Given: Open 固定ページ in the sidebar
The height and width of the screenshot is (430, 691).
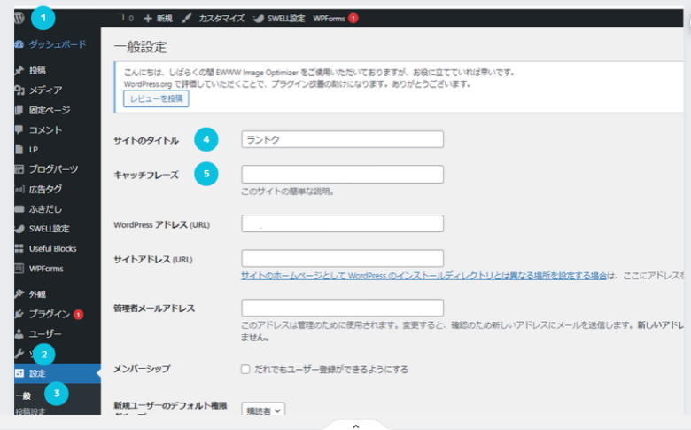Looking at the screenshot, I should click(x=50, y=110).
